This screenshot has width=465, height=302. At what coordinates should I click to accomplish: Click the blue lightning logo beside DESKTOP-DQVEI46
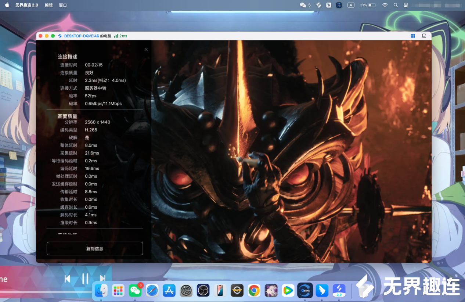click(60, 36)
